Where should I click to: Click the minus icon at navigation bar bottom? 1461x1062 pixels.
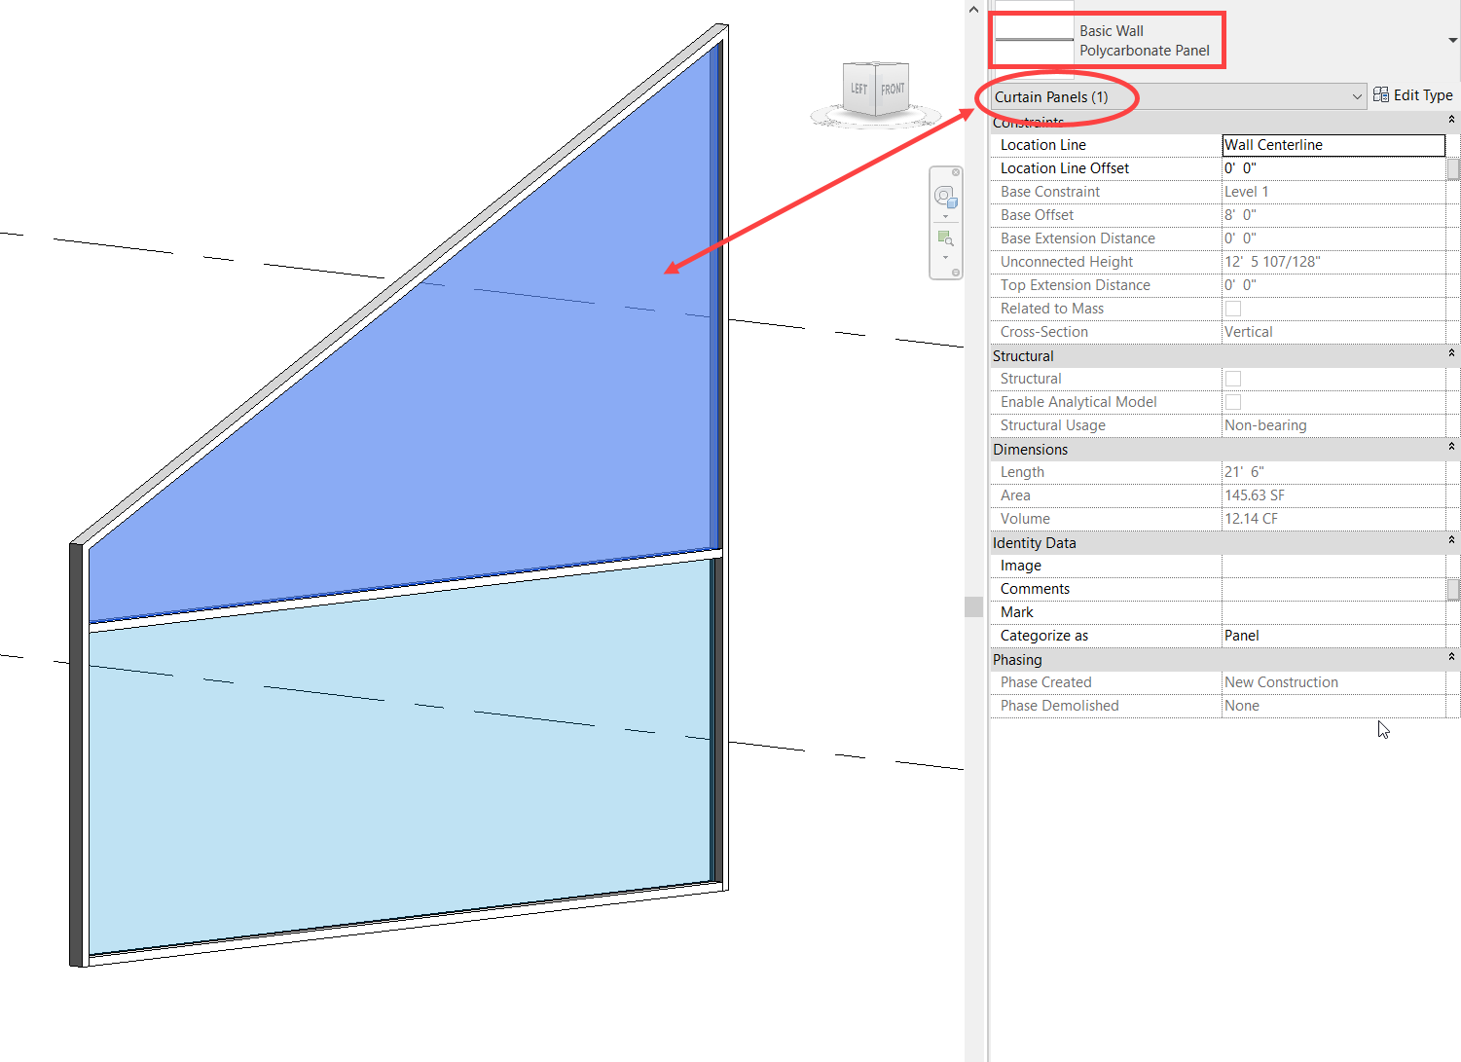956,273
